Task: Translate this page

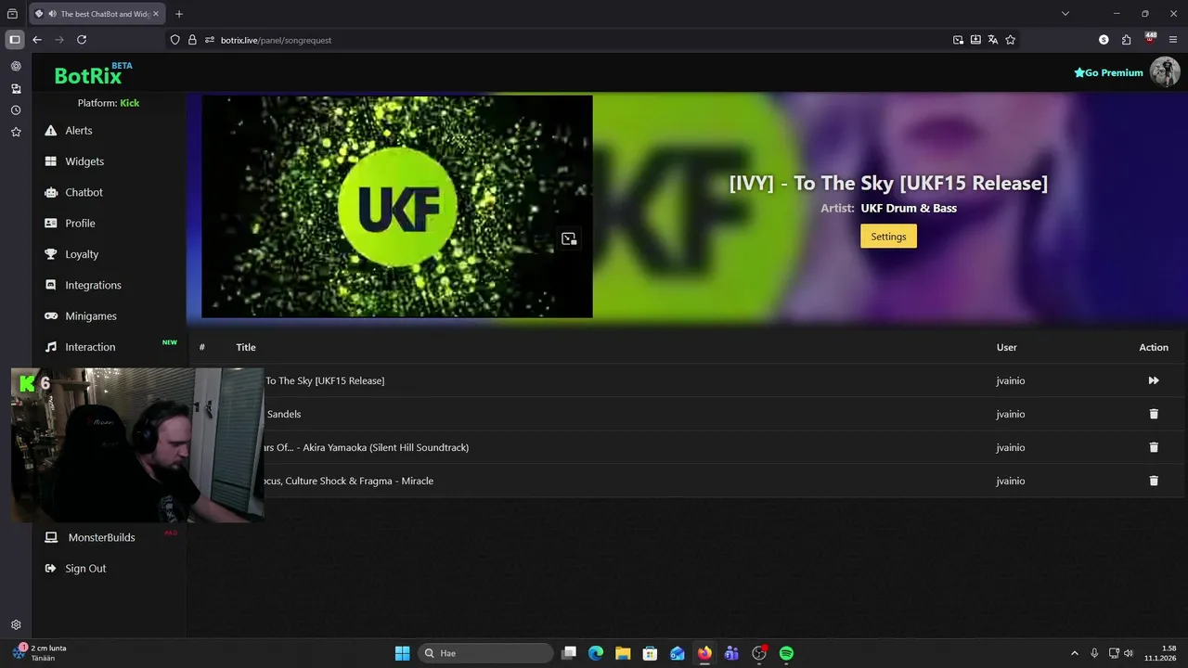Action: click(993, 40)
